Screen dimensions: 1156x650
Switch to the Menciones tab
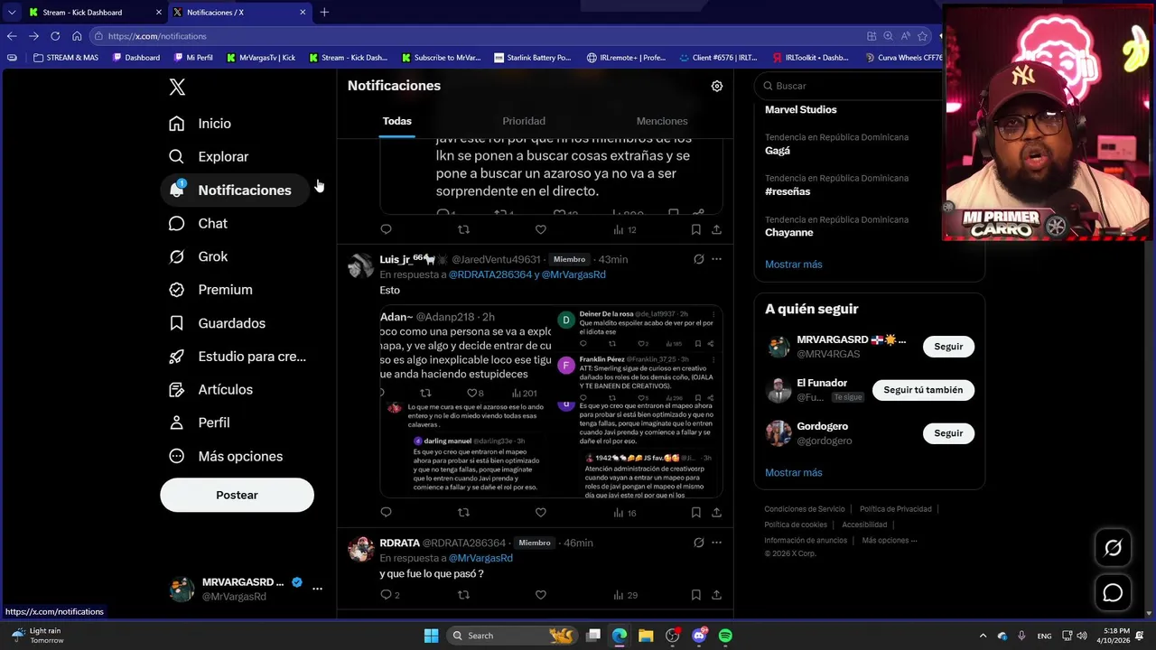[662, 121]
